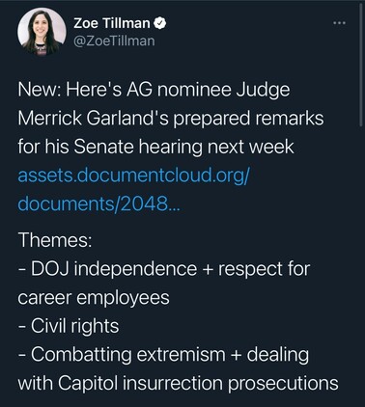Click the 'New: Here's AG nominee Judge' line
The width and height of the screenshot is (365, 407).
point(154,91)
